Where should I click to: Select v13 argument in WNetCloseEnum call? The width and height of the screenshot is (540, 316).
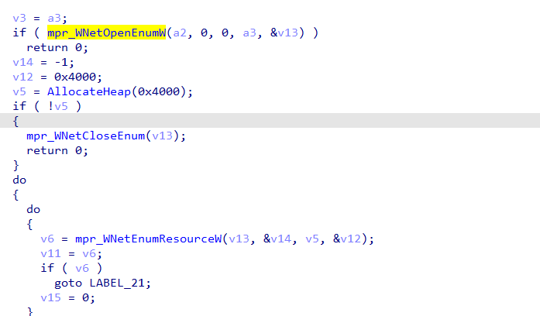click(162, 136)
